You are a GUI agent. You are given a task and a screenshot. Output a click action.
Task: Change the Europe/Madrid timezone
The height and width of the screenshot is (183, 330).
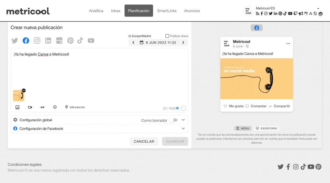(x=140, y=36)
